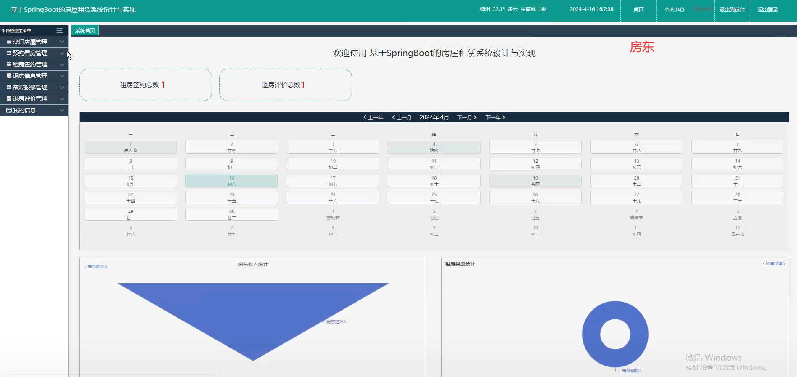Select April 1 愚人节 in calendar
Viewport: 797px width, 377px height.
[131, 147]
